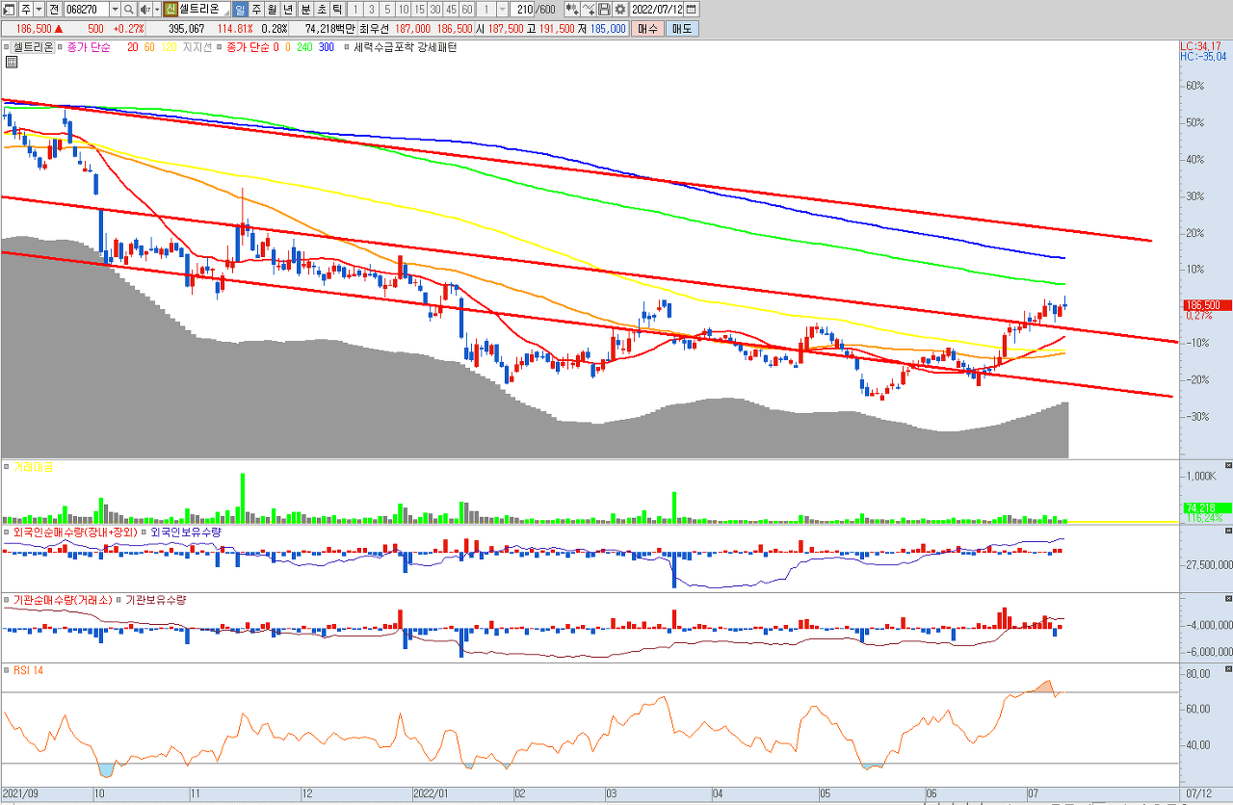Click the 기관보유수량 indicator label
Viewport: 1233px width, 805px height.
point(156,599)
